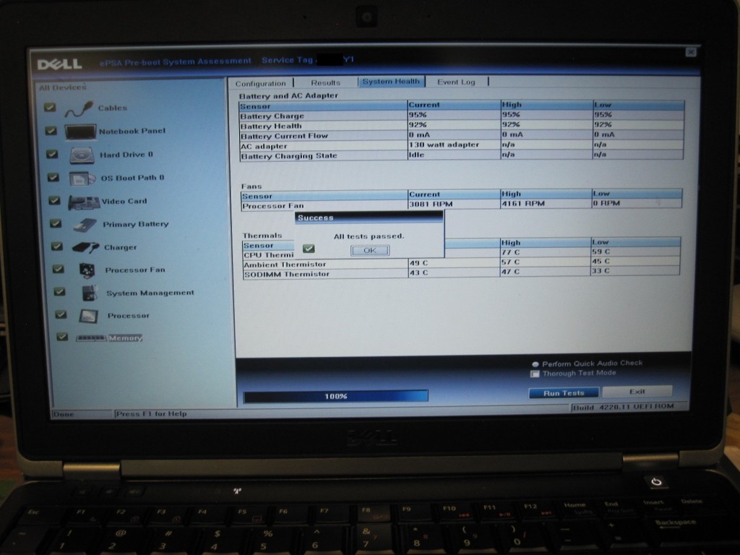This screenshot has height=555, width=740.
Task: Open the Configuration tab
Action: click(x=260, y=84)
